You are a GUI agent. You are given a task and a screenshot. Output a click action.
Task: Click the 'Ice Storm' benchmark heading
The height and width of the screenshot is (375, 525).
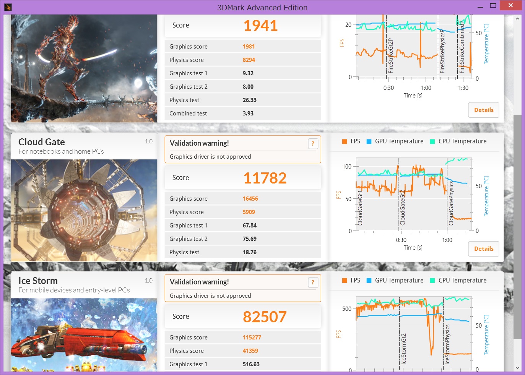point(38,281)
